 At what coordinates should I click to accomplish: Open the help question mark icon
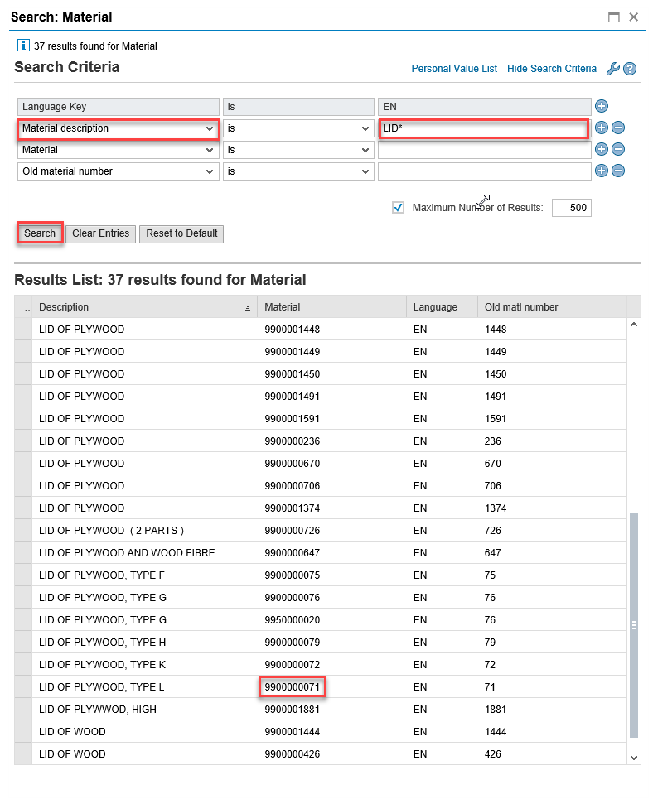tap(630, 69)
